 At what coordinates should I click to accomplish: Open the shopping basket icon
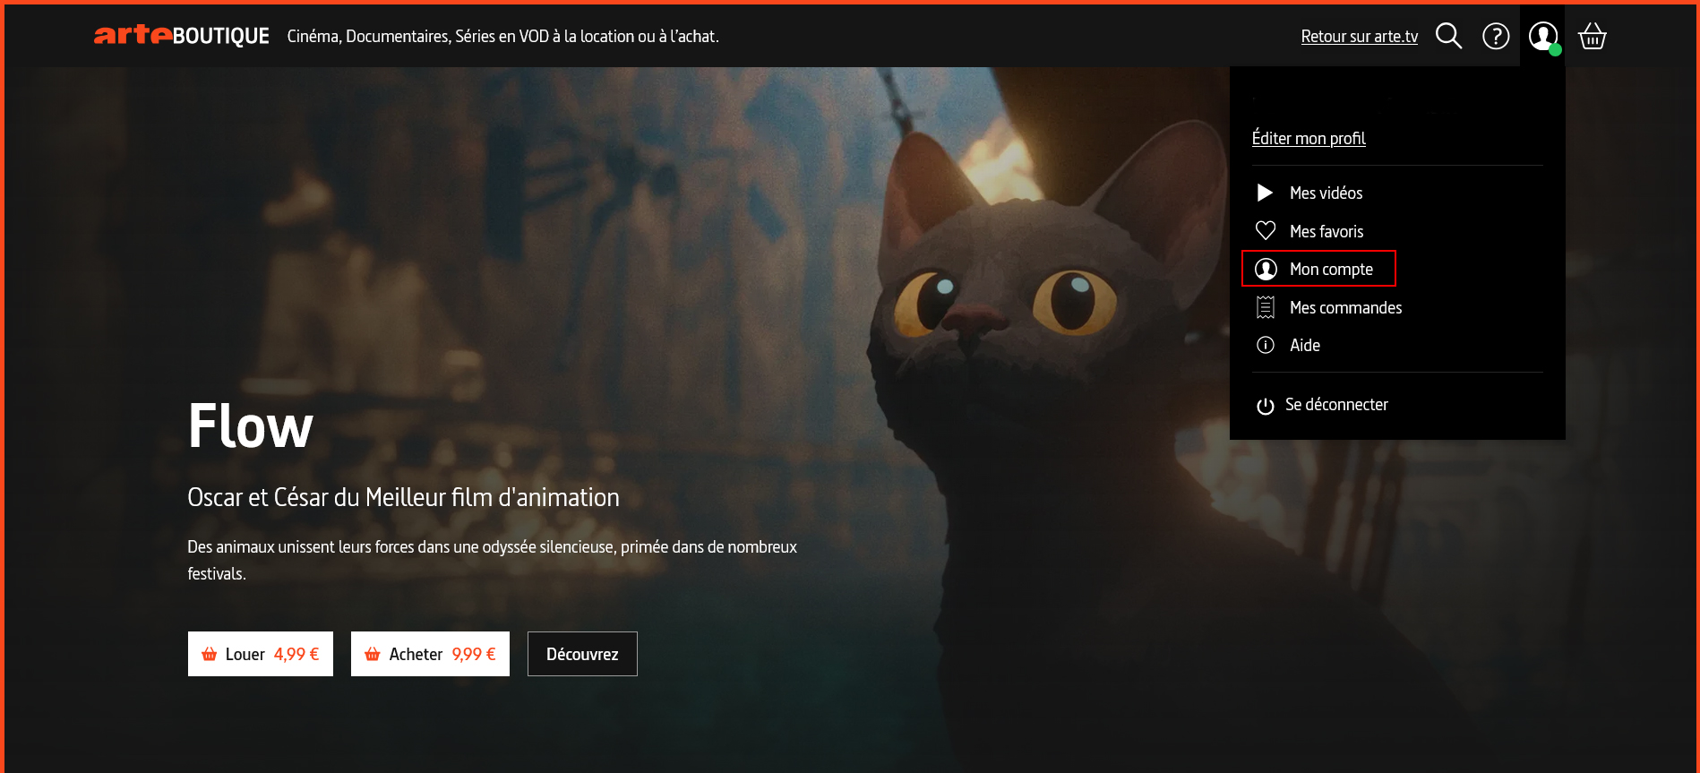tap(1592, 36)
